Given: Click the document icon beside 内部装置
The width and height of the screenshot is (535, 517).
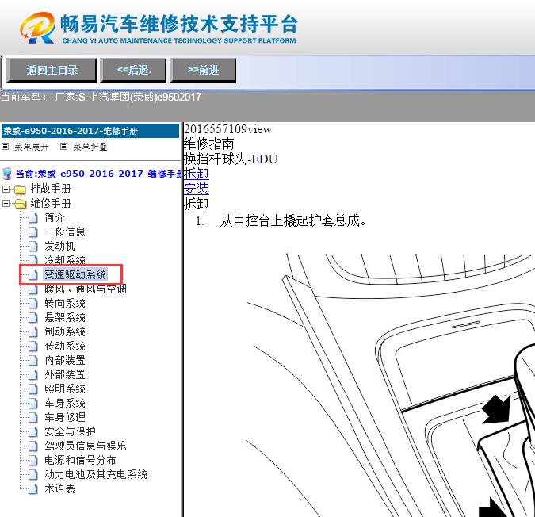Looking at the screenshot, I should pyautogui.click(x=33, y=360).
